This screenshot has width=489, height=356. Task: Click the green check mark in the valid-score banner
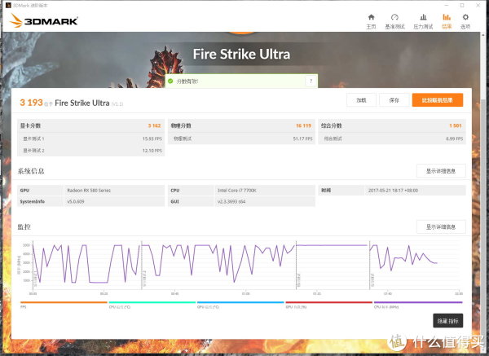click(x=170, y=81)
